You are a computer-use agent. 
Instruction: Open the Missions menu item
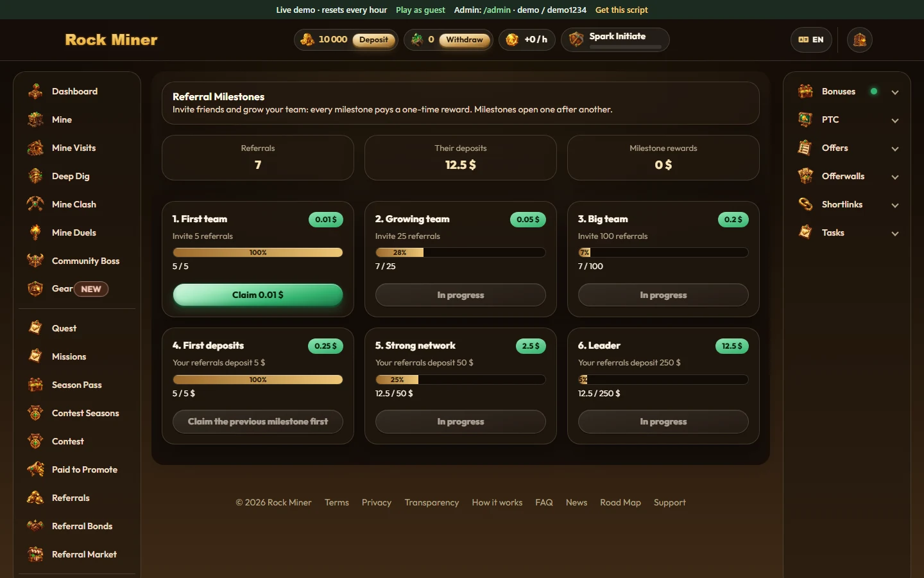(77, 356)
